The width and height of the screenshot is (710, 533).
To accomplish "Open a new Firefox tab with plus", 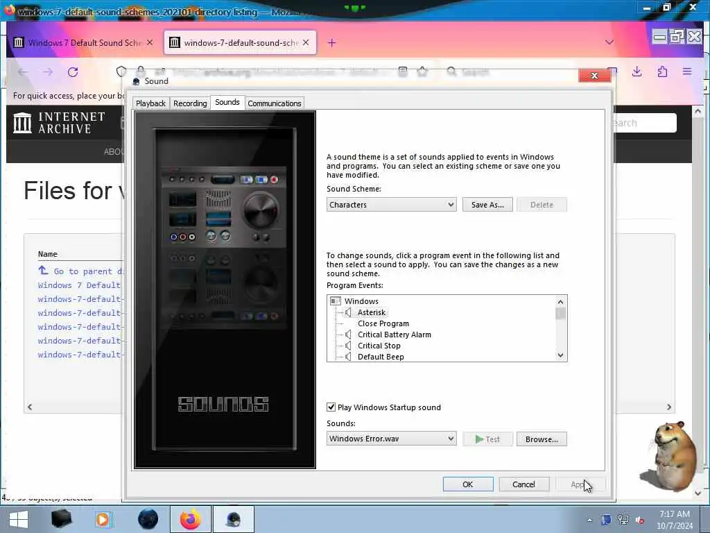I will [x=332, y=42].
